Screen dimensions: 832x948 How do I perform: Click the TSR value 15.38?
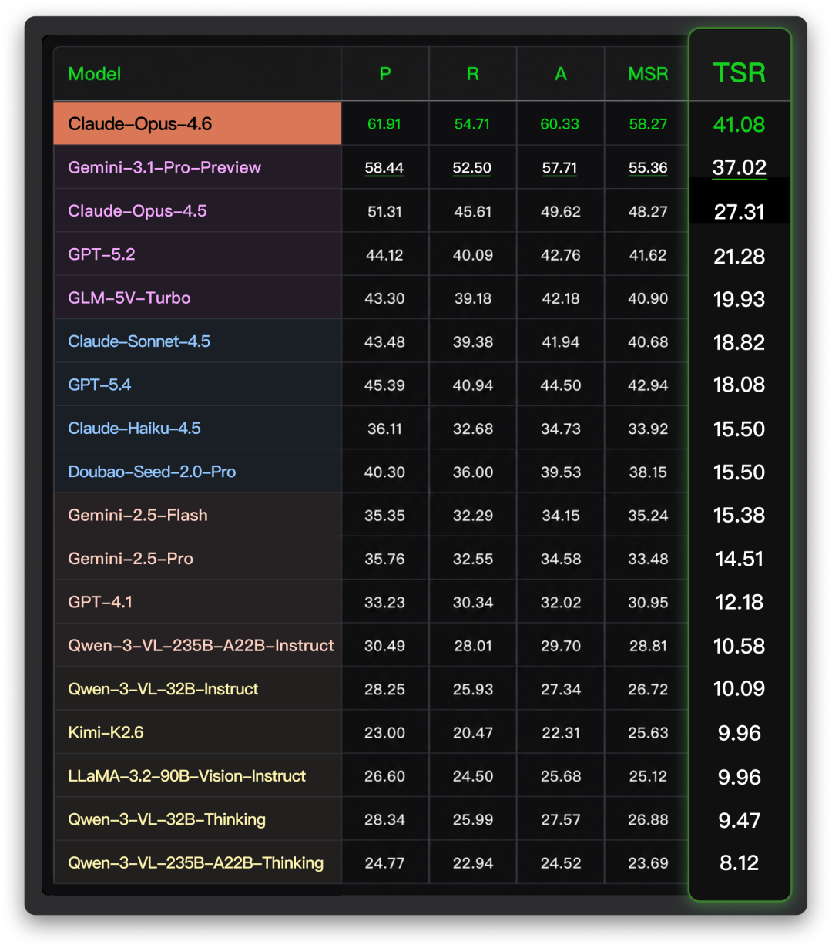click(740, 515)
